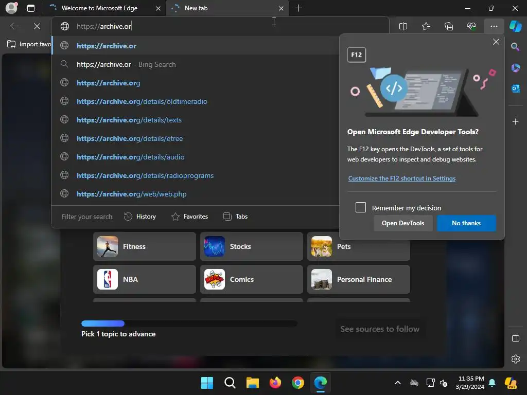The image size is (527, 395).
Task: Open the tab actions menu icon
Action: (31, 8)
